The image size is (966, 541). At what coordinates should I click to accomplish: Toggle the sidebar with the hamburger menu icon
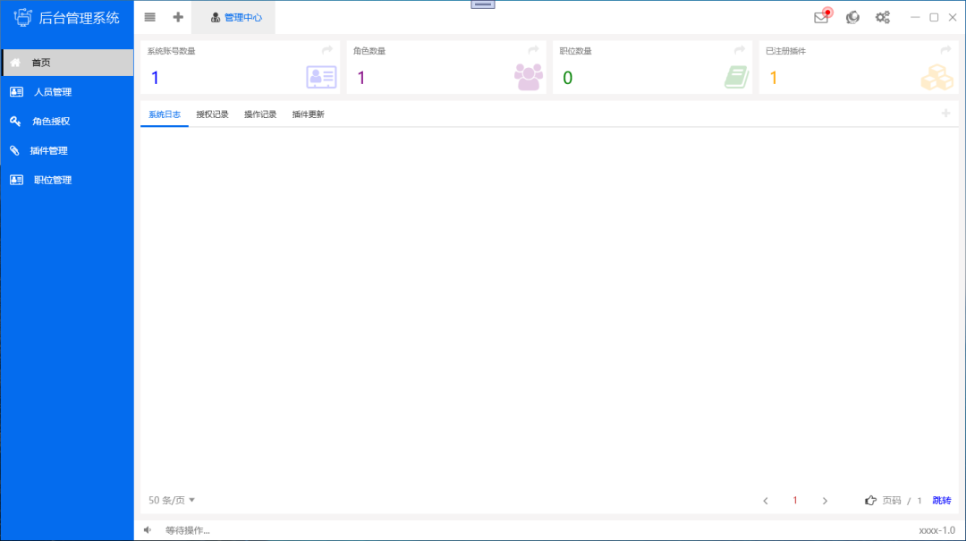(x=149, y=17)
